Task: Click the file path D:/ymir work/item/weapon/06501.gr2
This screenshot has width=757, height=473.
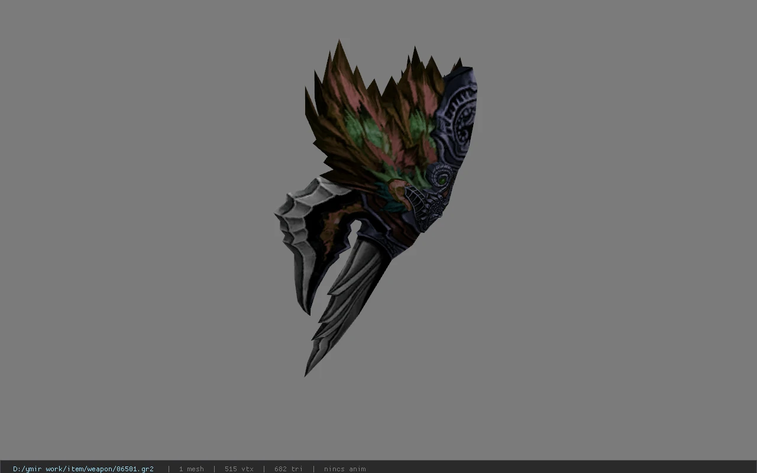Action: click(x=83, y=469)
